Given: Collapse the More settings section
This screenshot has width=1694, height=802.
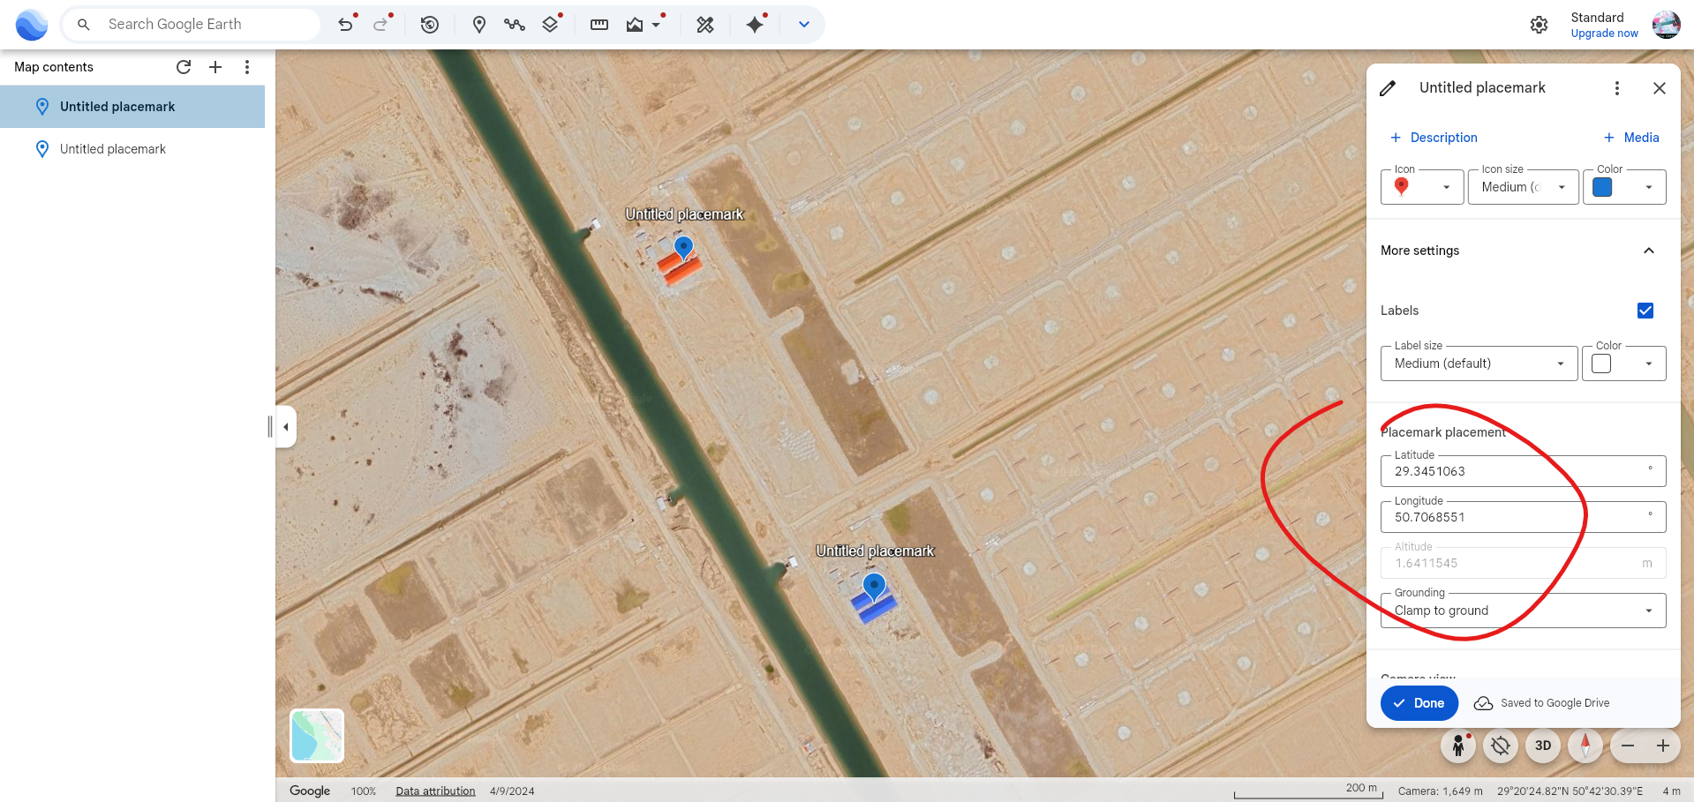Looking at the screenshot, I should tap(1649, 251).
